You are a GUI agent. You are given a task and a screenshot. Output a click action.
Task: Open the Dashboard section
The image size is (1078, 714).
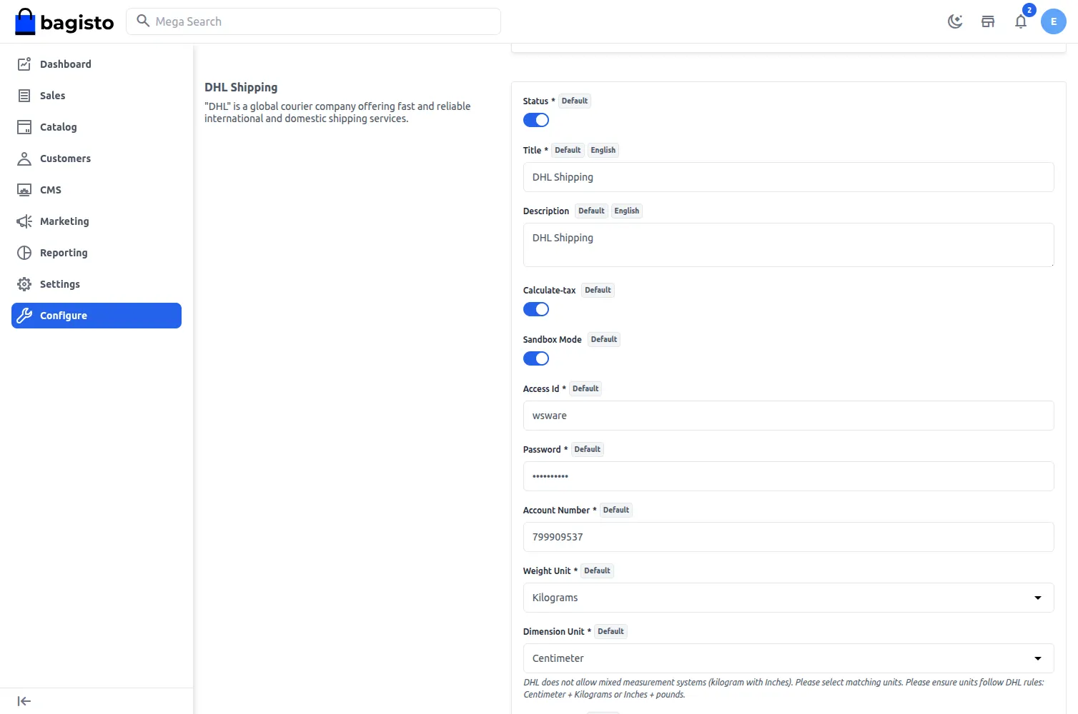click(x=65, y=64)
